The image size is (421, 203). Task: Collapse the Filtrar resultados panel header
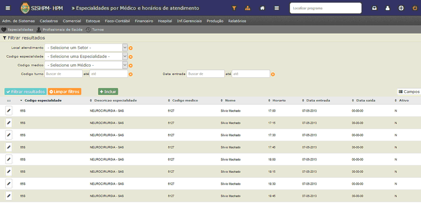24,38
